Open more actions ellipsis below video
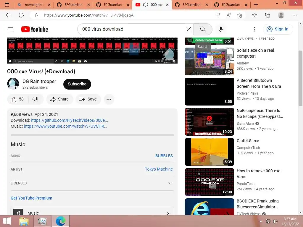The width and height of the screenshot is (303, 227). (x=109, y=99)
